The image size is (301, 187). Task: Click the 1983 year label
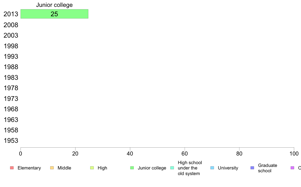click(x=11, y=77)
